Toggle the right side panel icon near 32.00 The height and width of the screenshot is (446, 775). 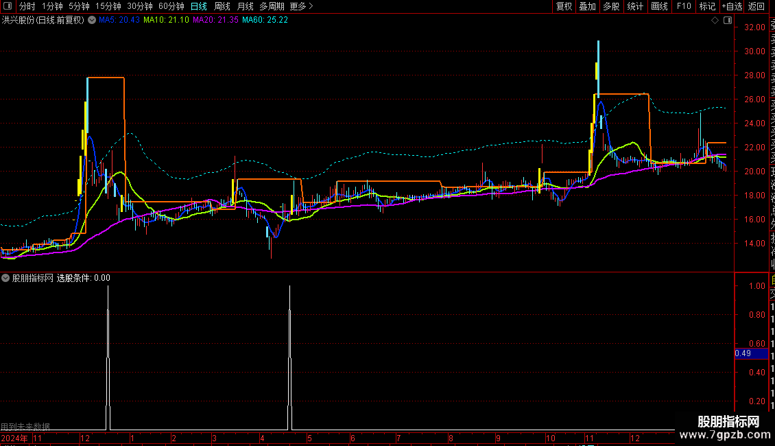tap(728, 21)
